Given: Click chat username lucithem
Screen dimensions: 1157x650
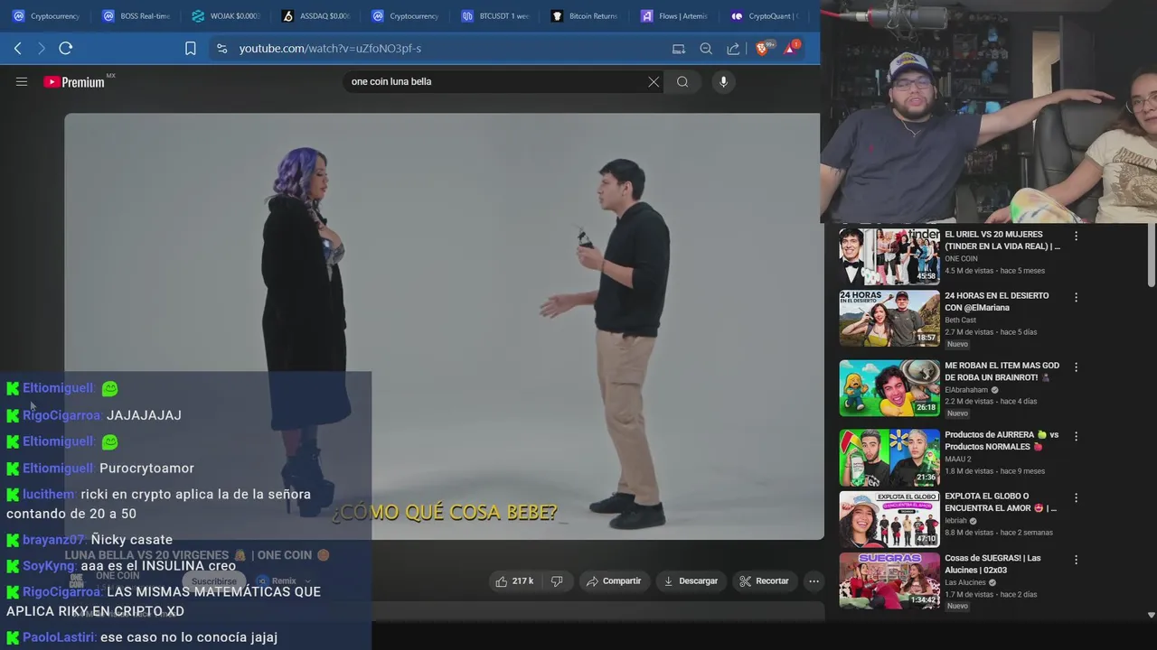Looking at the screenshot, I should pos(49,495).
